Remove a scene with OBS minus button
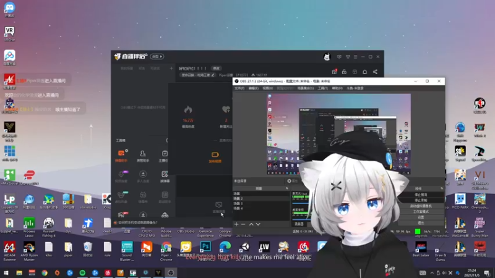This screenshot has width=495, height=278. tap(243, 224)
